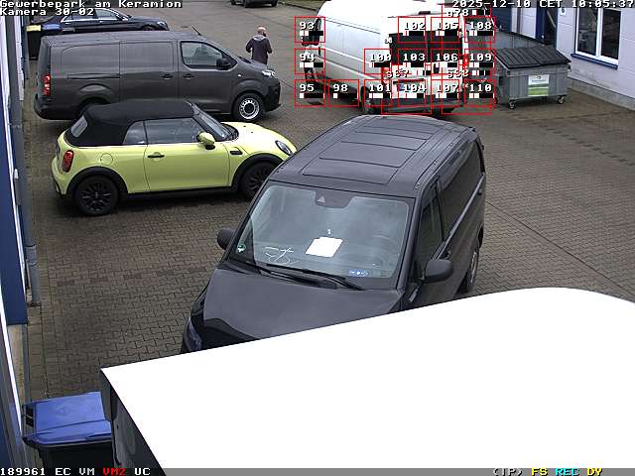Click the yellow FS status label
The image size is (635, 476).
[539, 471]
